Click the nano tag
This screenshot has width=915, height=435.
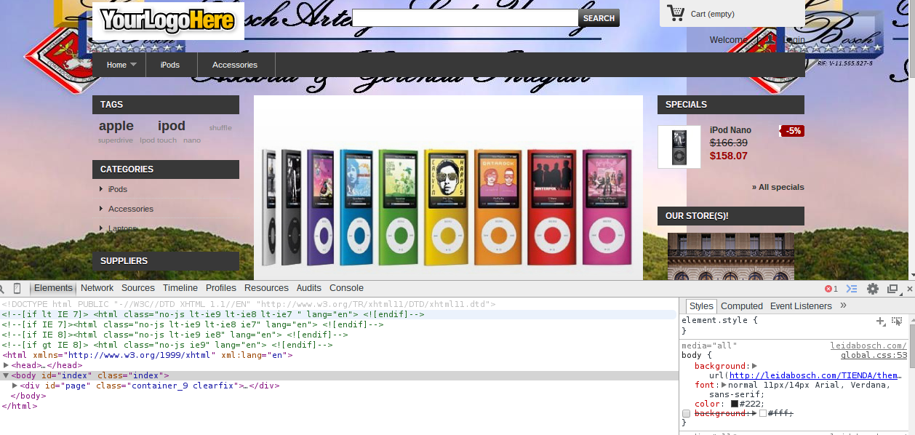pyautogui.click(x=192, y=140)
